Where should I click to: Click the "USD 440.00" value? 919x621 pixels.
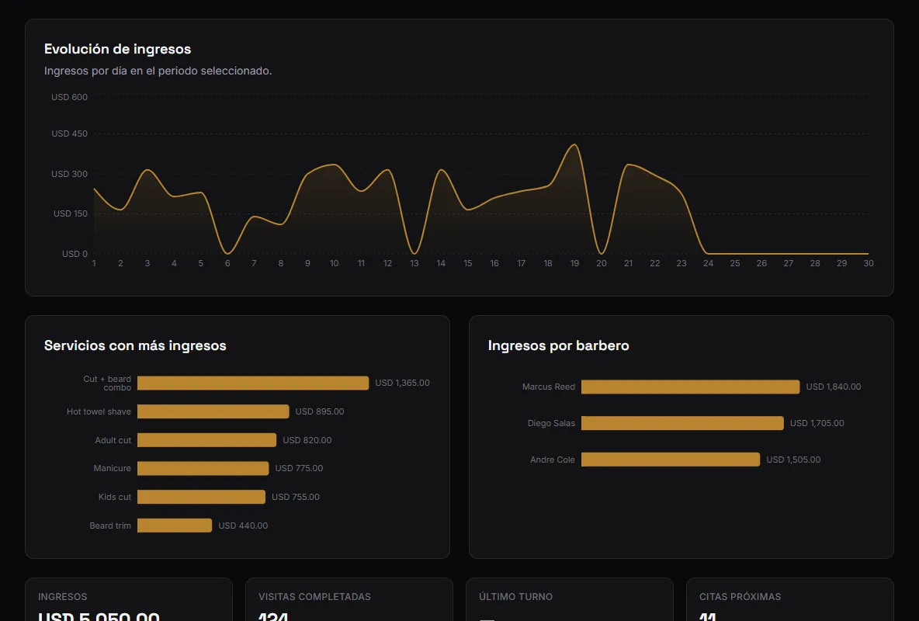pyautogui.click(x=243, y=526)
